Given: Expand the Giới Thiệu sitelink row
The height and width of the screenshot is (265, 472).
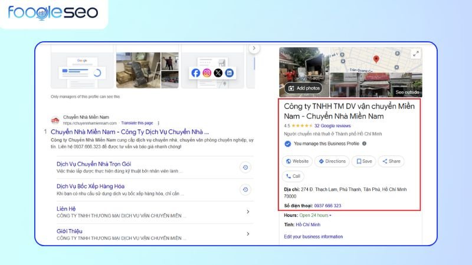Looking at the screenshot, I should point(247,233).
